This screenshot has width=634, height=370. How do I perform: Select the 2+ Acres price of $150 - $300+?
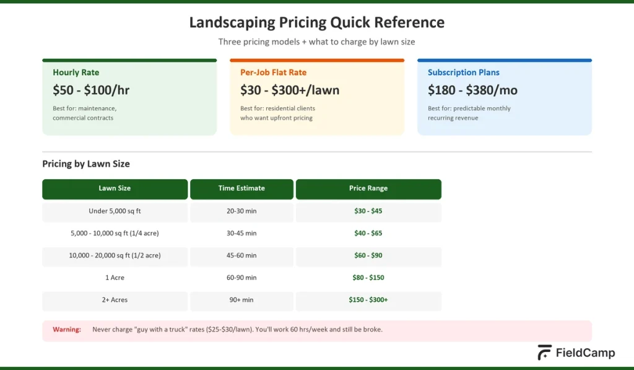pos(368,301)
